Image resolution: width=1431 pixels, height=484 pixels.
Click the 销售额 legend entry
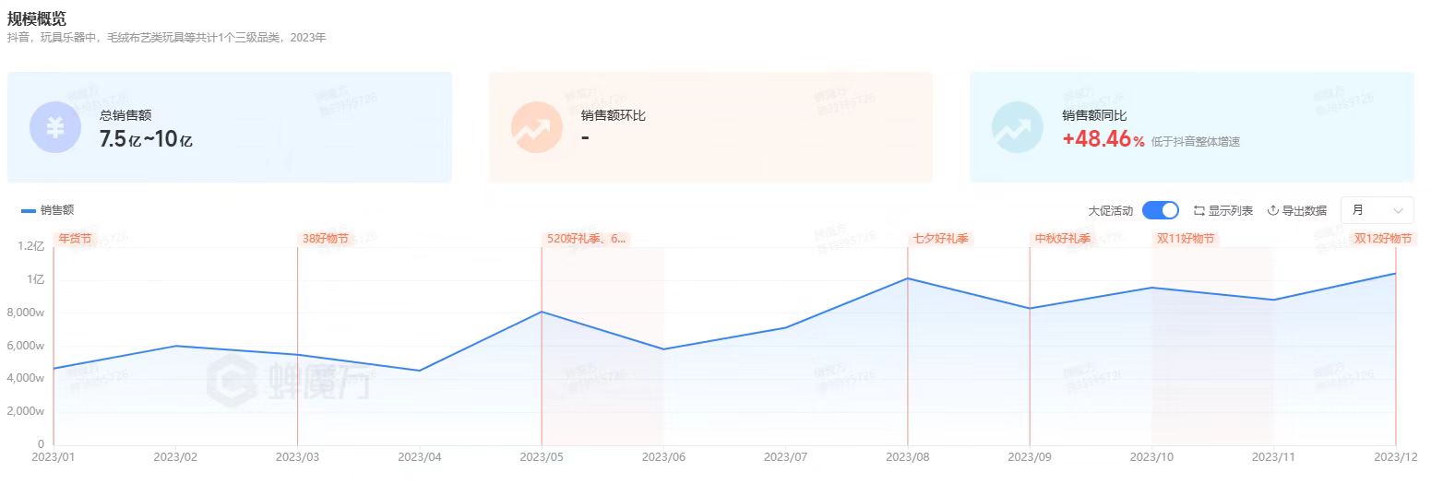(47, 211)
